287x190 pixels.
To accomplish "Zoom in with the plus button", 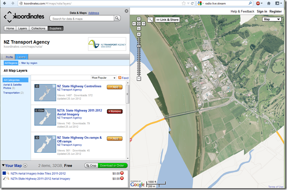I will [139, 34].
